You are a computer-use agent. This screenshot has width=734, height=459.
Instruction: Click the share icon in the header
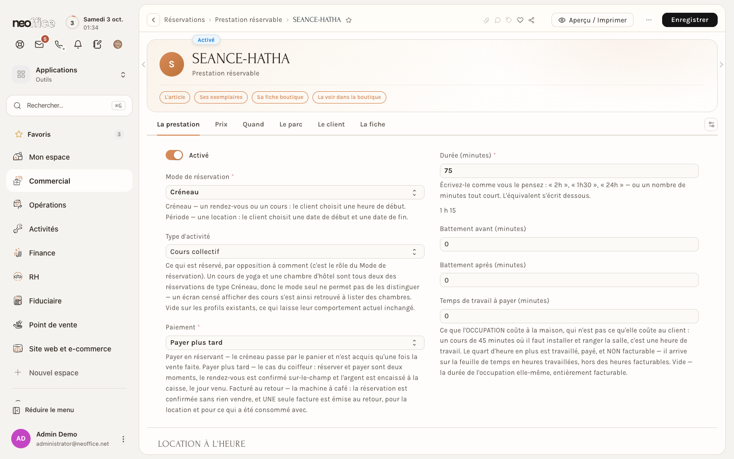531,20
